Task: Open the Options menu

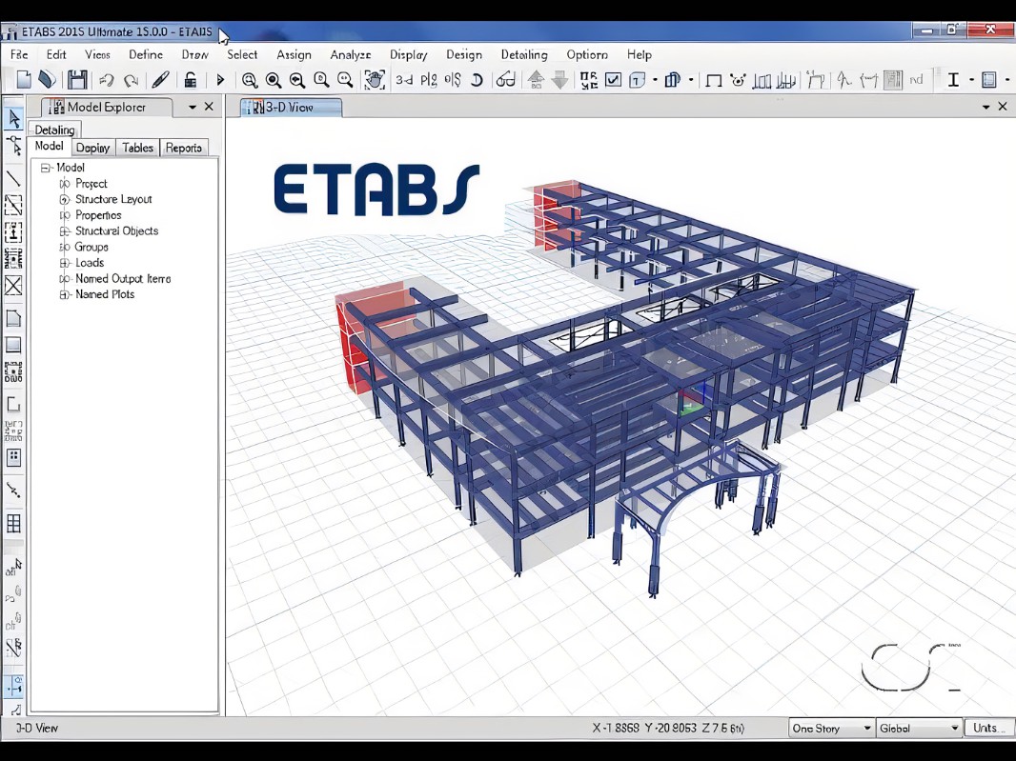Action: (x=587, y=55)
